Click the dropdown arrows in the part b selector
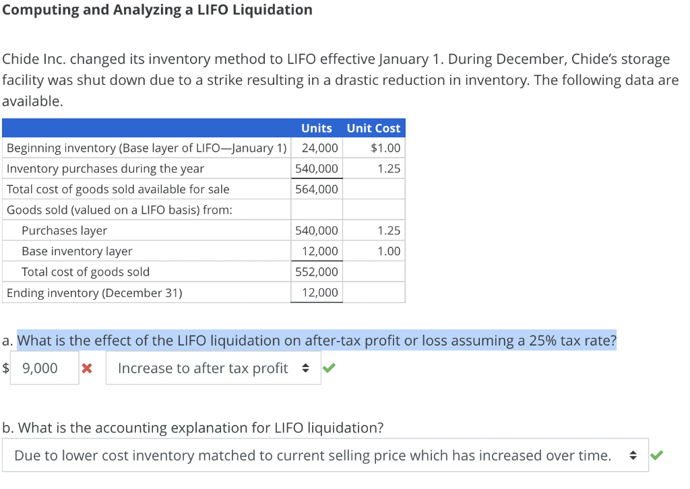Image resolution: width=690 pixels, height=489 pixels. pos(633,455)
